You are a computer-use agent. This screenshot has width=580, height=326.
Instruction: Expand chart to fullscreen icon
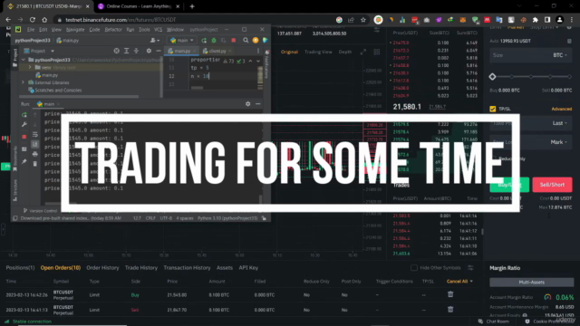pos(363,53)
